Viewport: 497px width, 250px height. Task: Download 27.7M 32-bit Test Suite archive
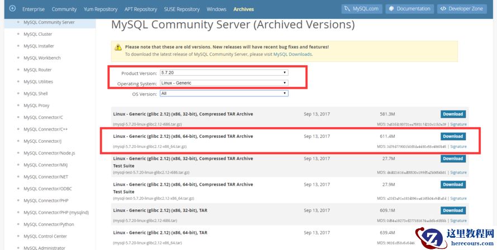(453, 158)
